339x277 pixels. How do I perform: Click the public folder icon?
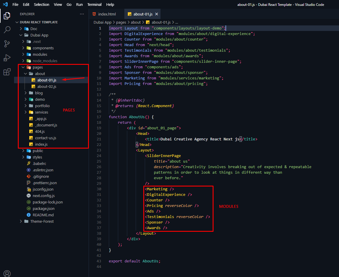tap(29, 151)
